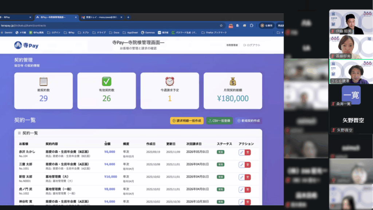Viewport: 373px width, 210px height.
Task: Open the browser extensions puzzle icon
Action: [x=251, y=26]
